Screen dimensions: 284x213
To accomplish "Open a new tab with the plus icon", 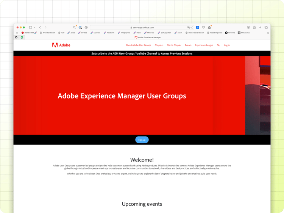I will (260, 27).
